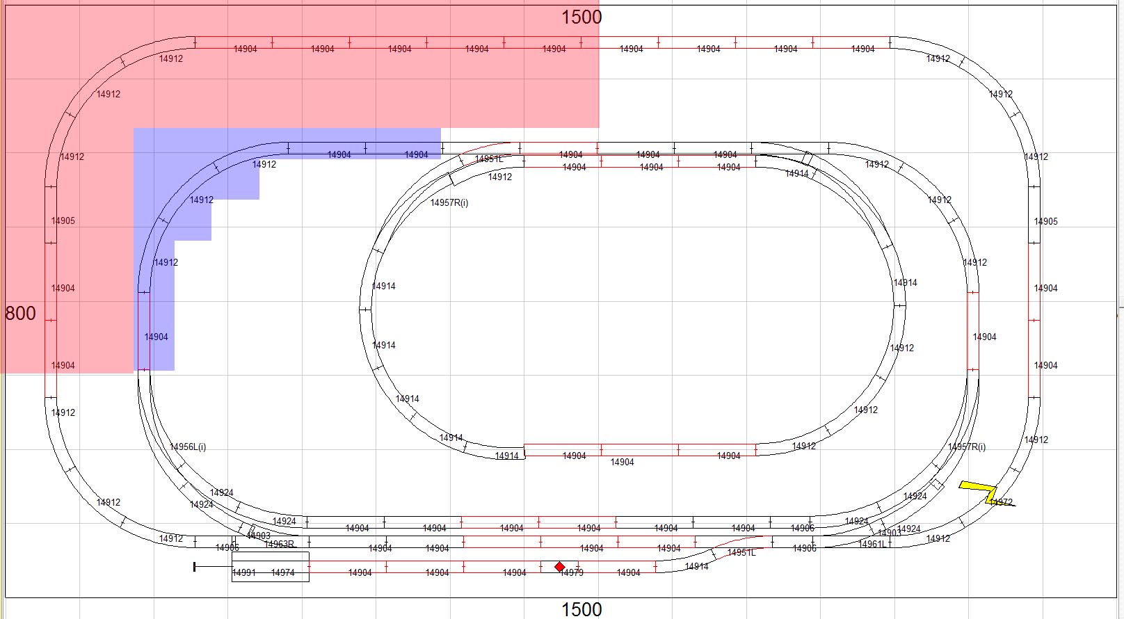Click the red diamond marker on track 14979
The width and height of the screenshot is (1124, 619).
[560, 567]
